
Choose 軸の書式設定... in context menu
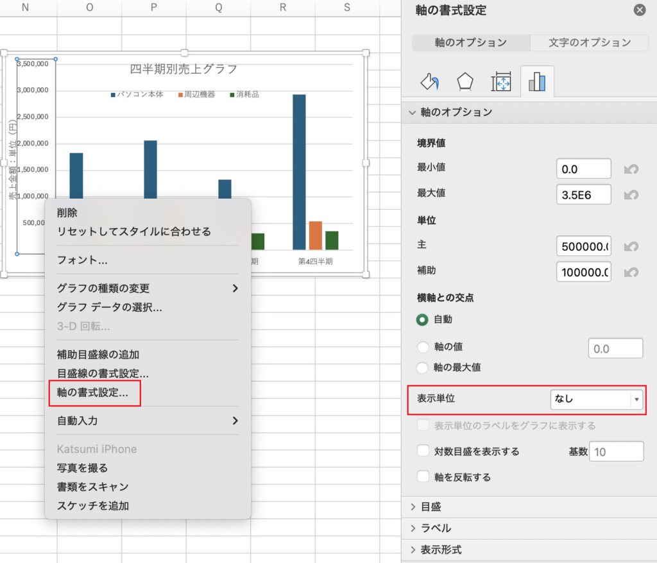click(x=93, y=393)
